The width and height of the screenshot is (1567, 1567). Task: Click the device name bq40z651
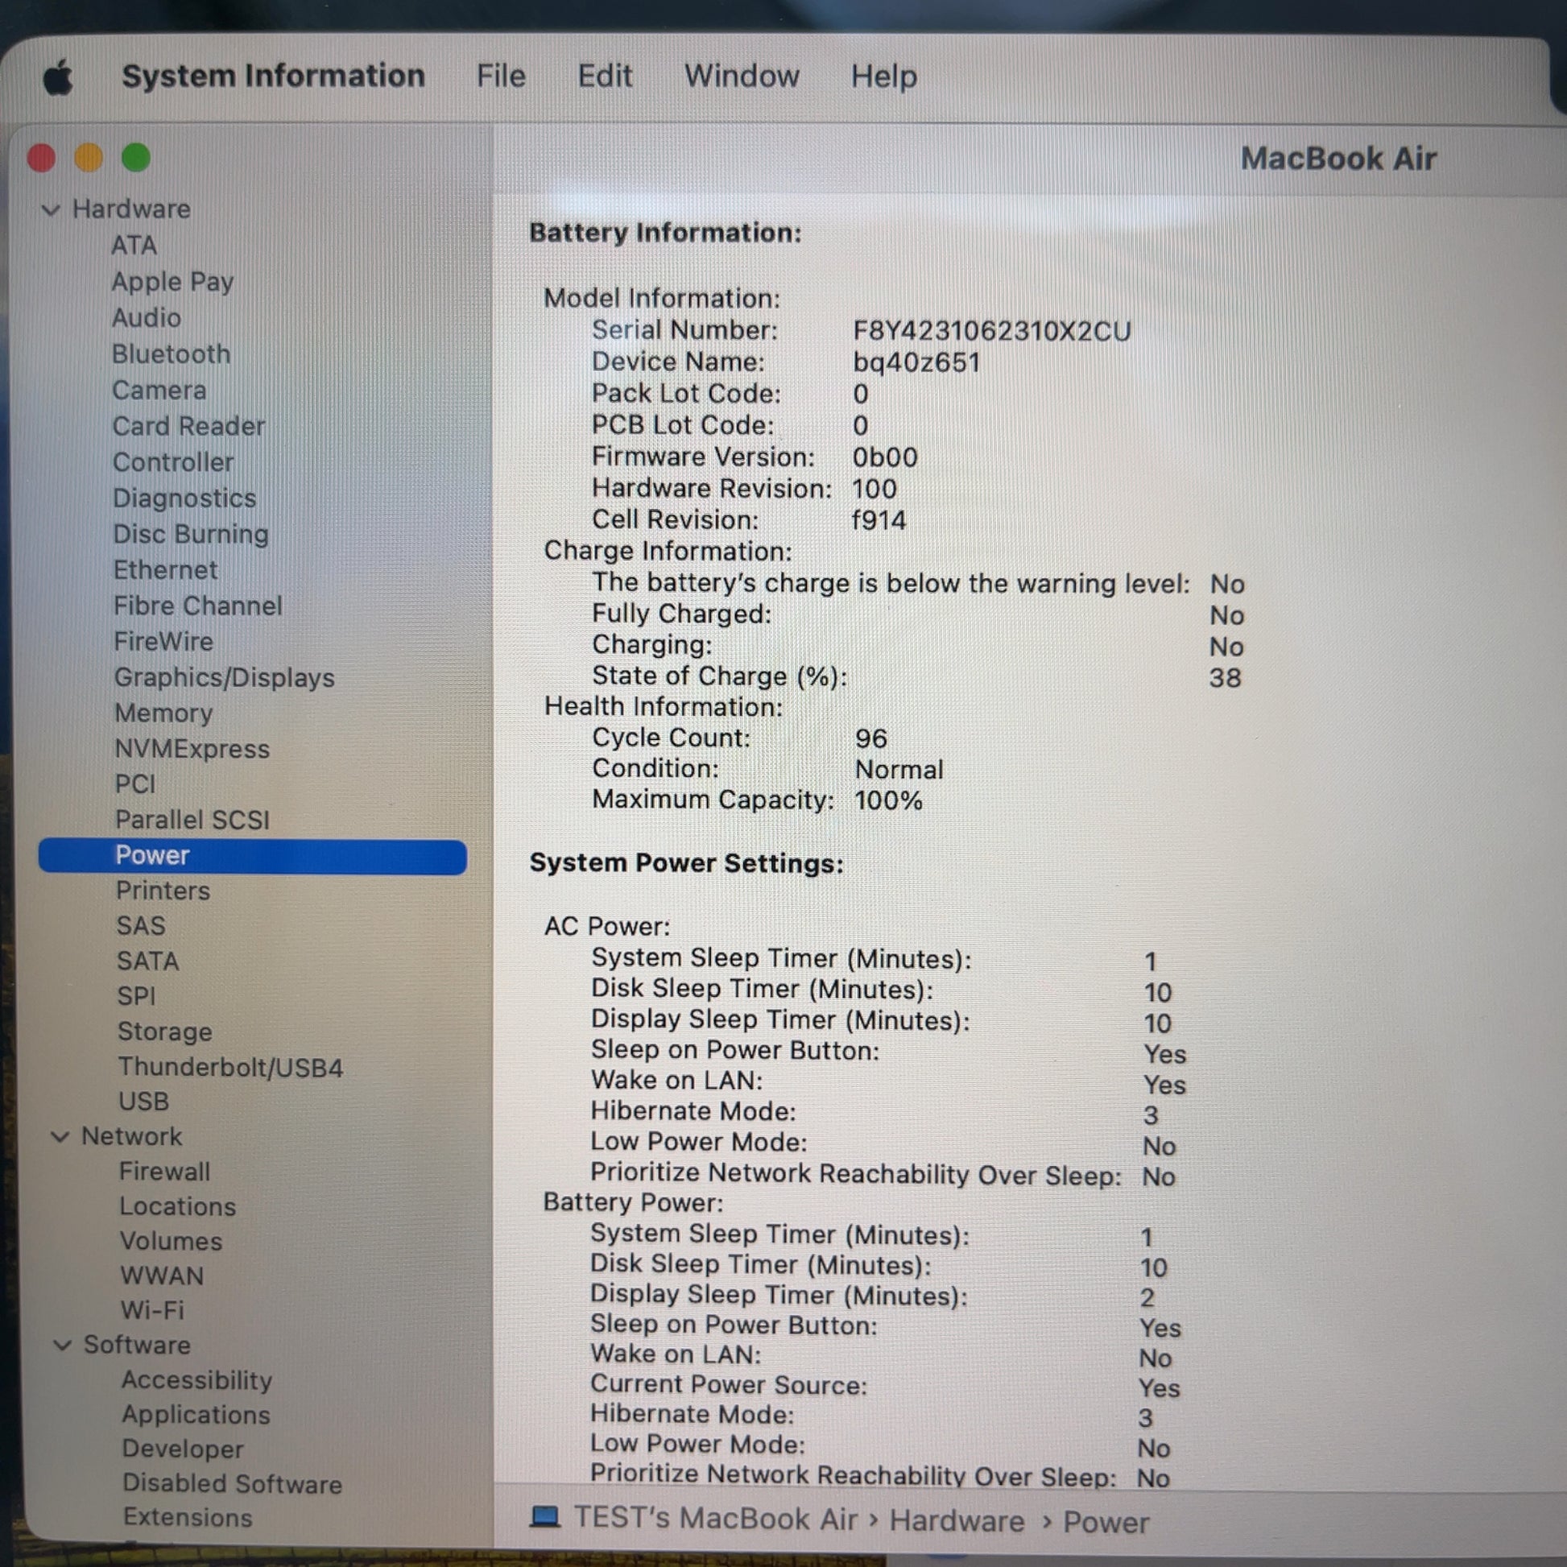coord(916,363)
